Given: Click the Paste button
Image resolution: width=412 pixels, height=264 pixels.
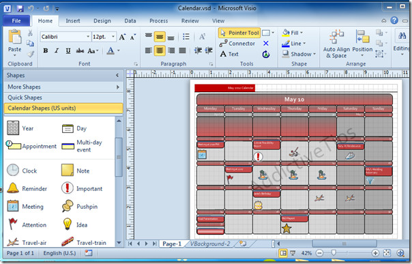Looking at the screenshot, I should tap(15, 43).
